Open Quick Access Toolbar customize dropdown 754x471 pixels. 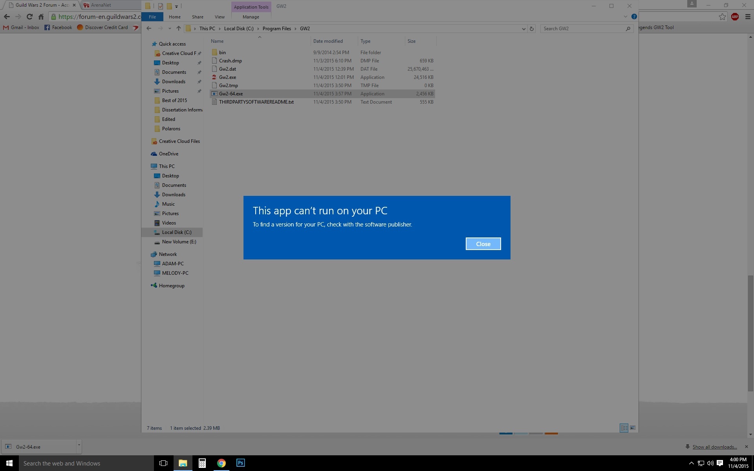pyautogui.click(x=176, y=6)
